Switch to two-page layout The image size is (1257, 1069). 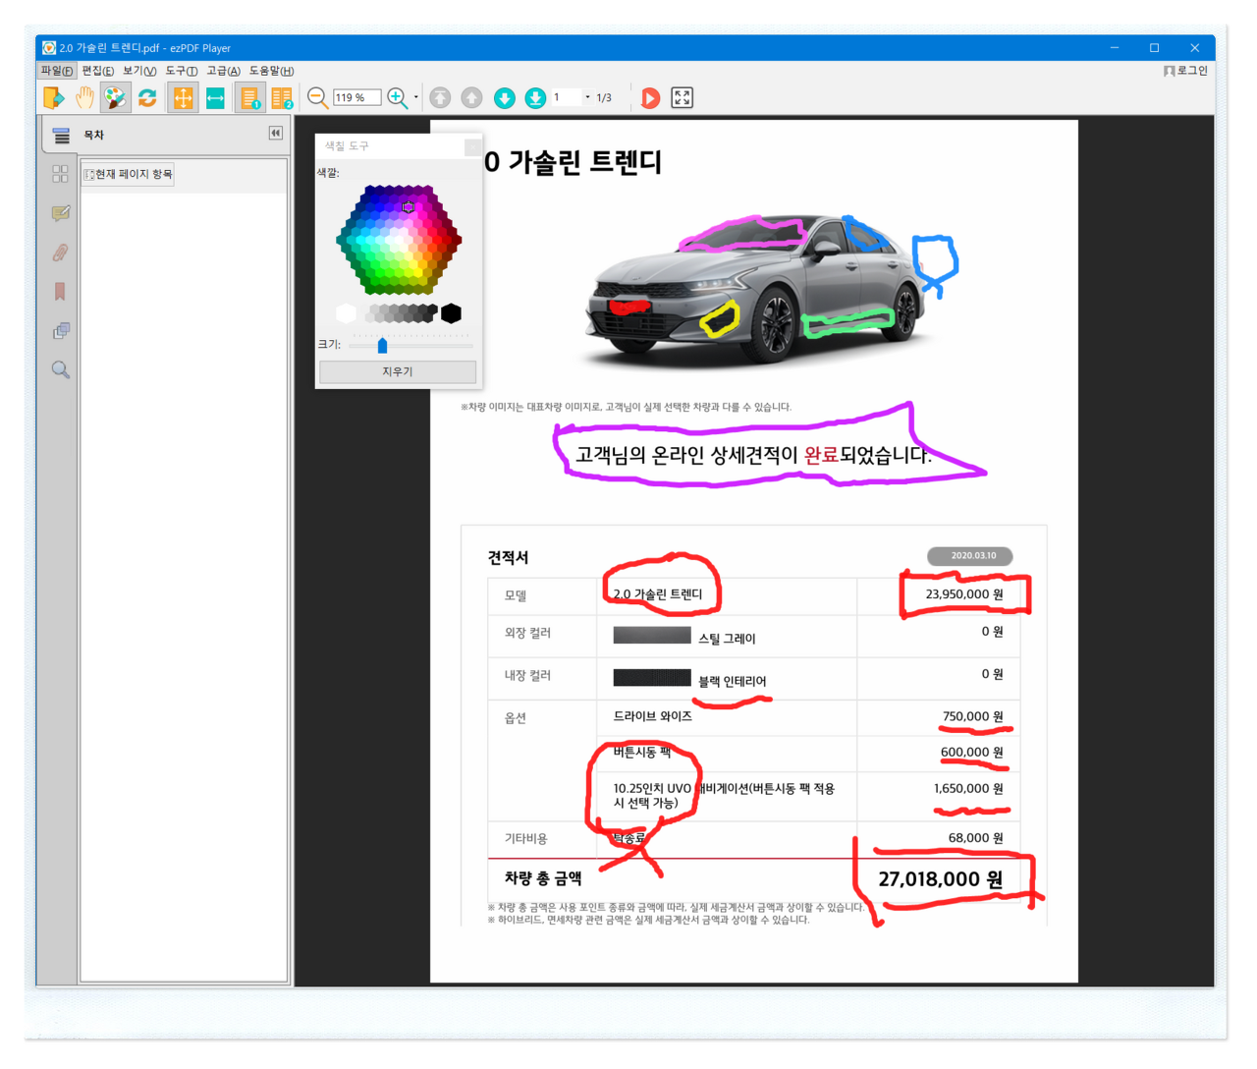click(x=282, y=97)
